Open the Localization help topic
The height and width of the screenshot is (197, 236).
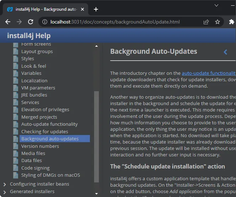click(34, 81)
